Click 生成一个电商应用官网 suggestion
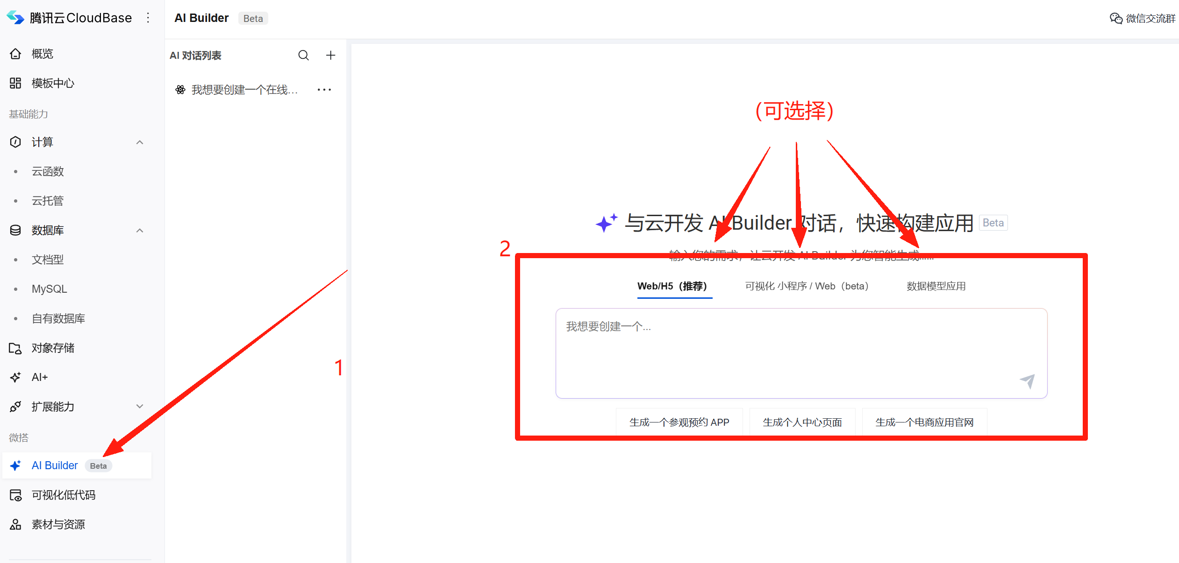Screen dimensions: 1179x563 (924, 422)
